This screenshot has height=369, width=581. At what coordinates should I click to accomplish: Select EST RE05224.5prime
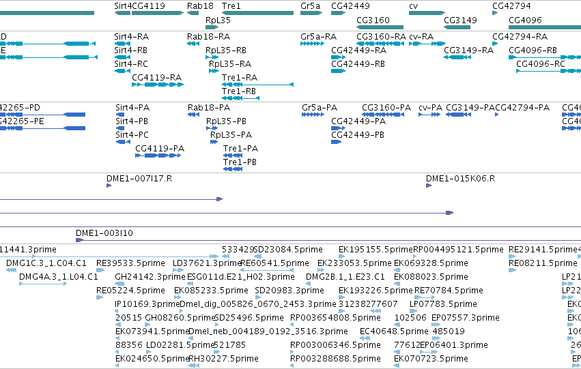click(99, 297)
